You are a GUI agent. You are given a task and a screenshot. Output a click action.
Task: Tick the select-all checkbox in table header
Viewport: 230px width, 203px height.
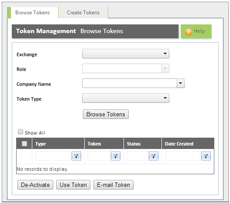click(x=24, y=144)
